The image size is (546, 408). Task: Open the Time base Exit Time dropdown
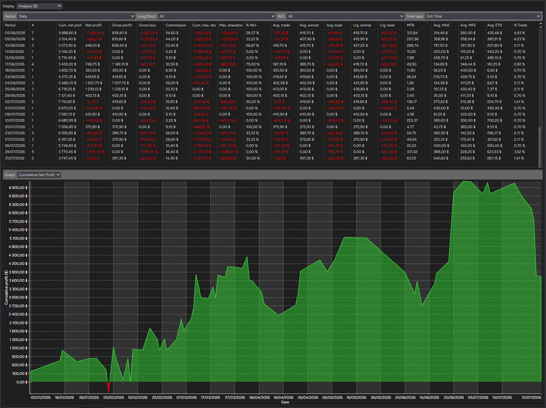(x=483, y=16)
